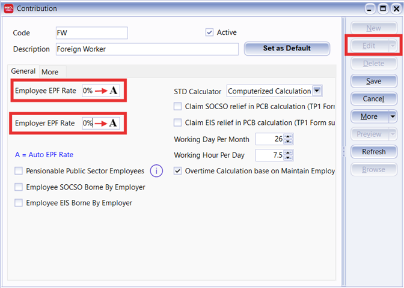This screenshot has height=288, width=404.
Task: Click the Set as Default button
Action: click(287, 49)
